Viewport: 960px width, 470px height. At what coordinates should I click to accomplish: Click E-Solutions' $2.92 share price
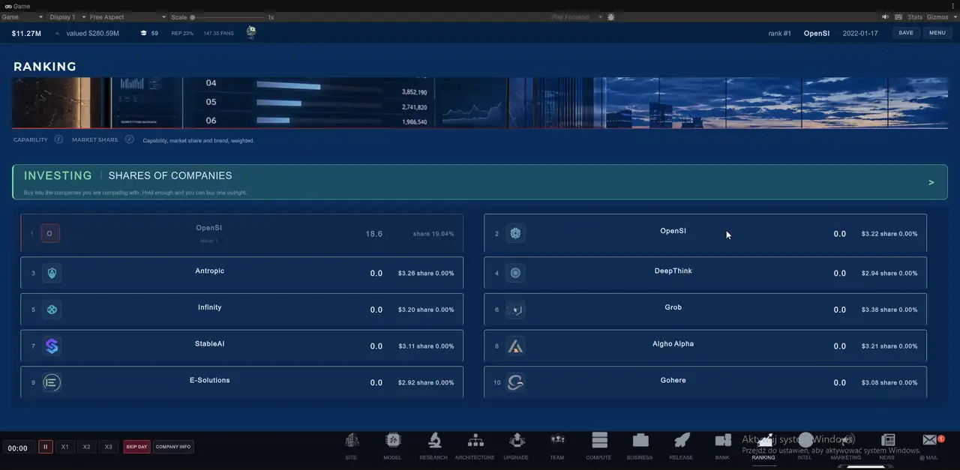pos(407,383)
